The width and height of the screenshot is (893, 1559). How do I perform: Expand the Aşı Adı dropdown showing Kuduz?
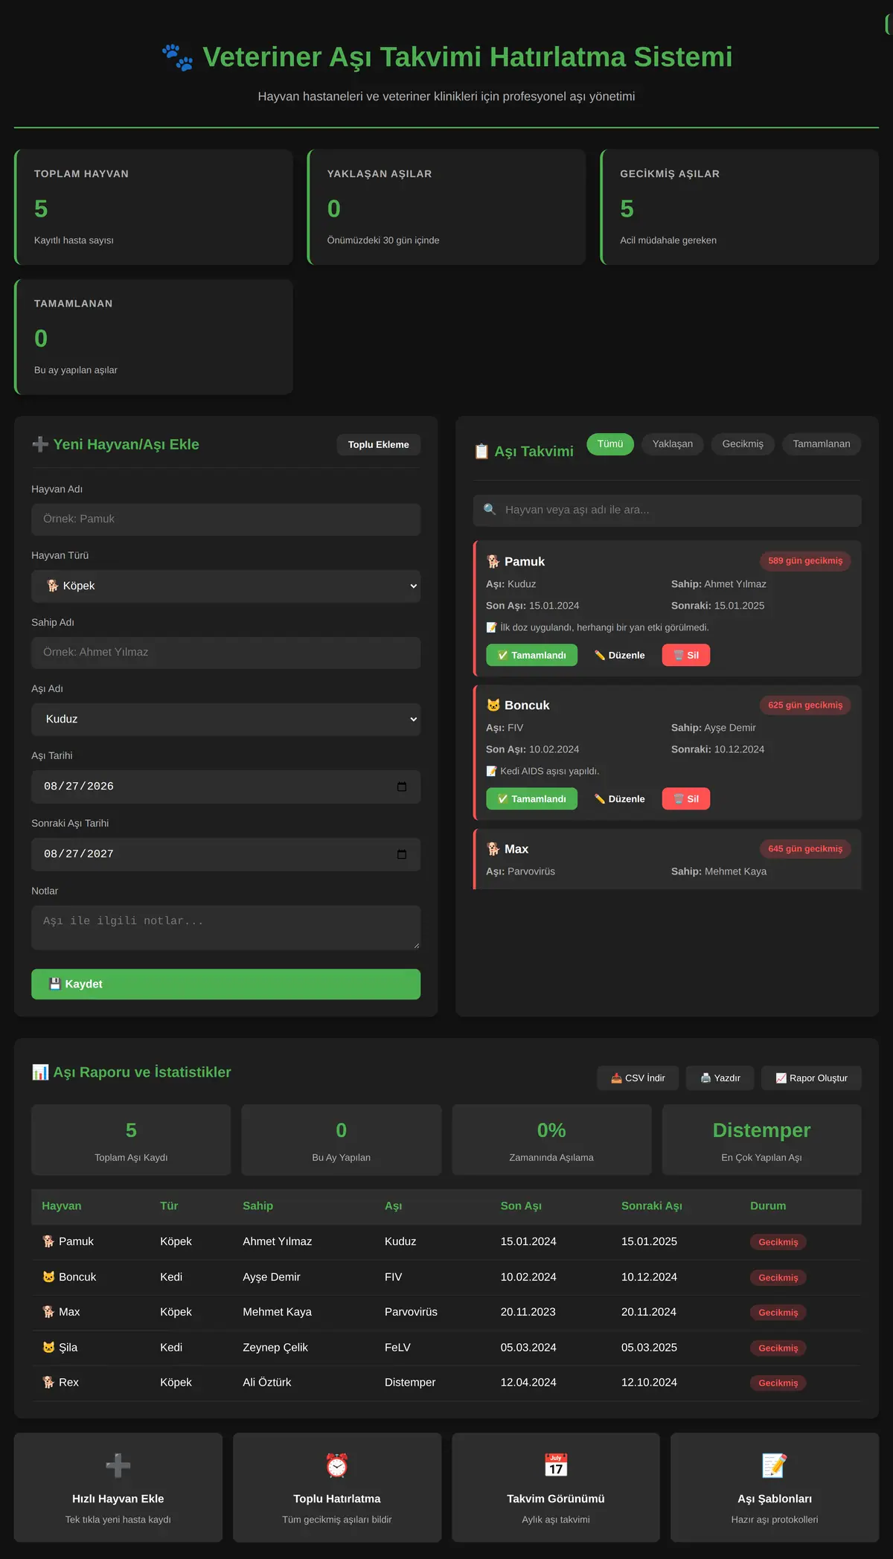226,720
